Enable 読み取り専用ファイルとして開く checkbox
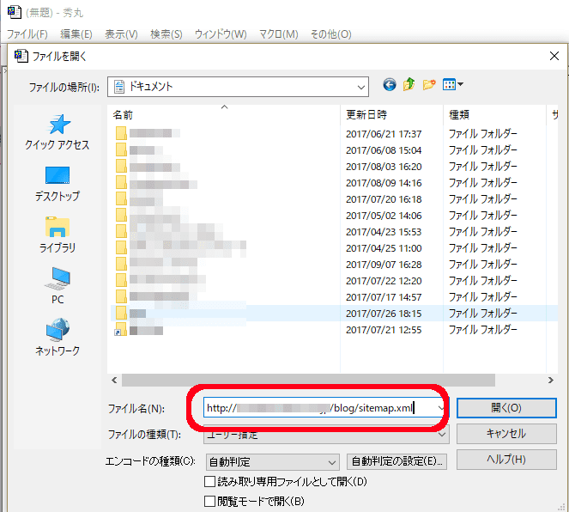Image resolution: width=569 pixels, height=512 pixels. point(209,482)
